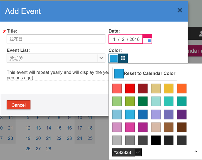Choose the magenta pink swatch
Screen dimensions: 202x160
[x=130, y=127]
